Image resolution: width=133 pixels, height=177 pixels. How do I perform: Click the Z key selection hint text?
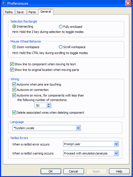click(48, 32)
